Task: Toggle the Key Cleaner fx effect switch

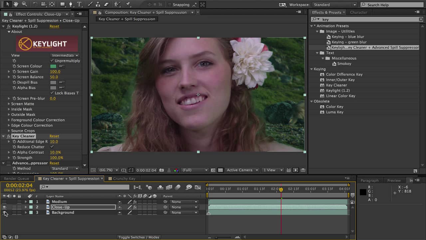Action: 9,136
